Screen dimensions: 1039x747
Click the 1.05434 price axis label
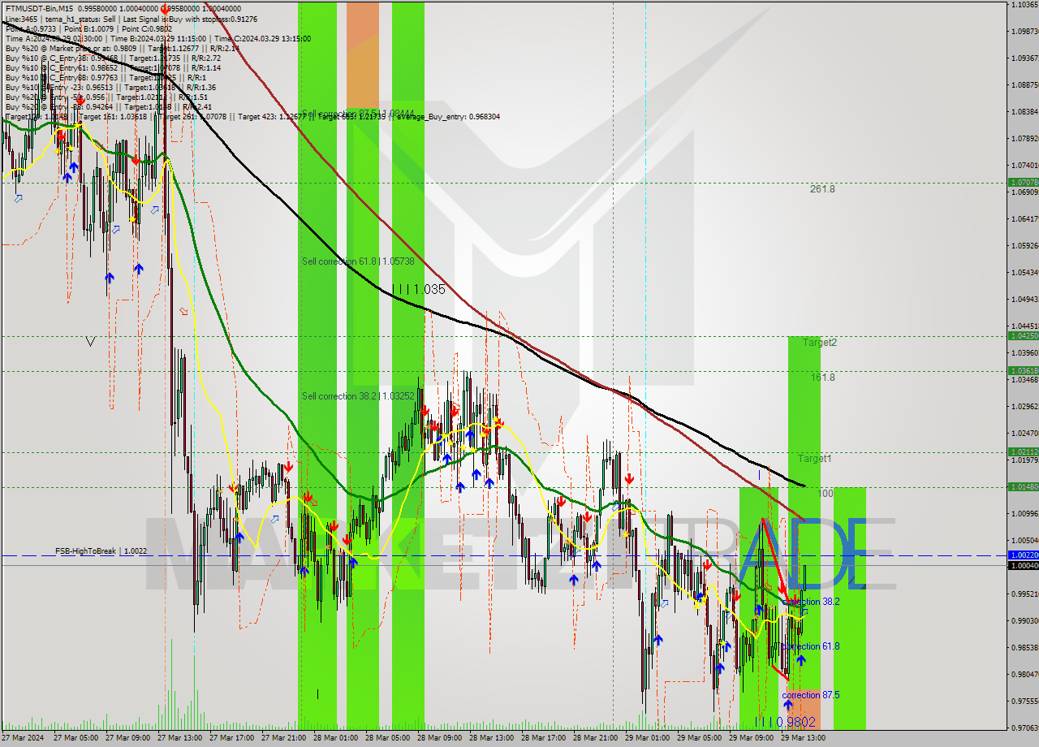pos(1024,272)
